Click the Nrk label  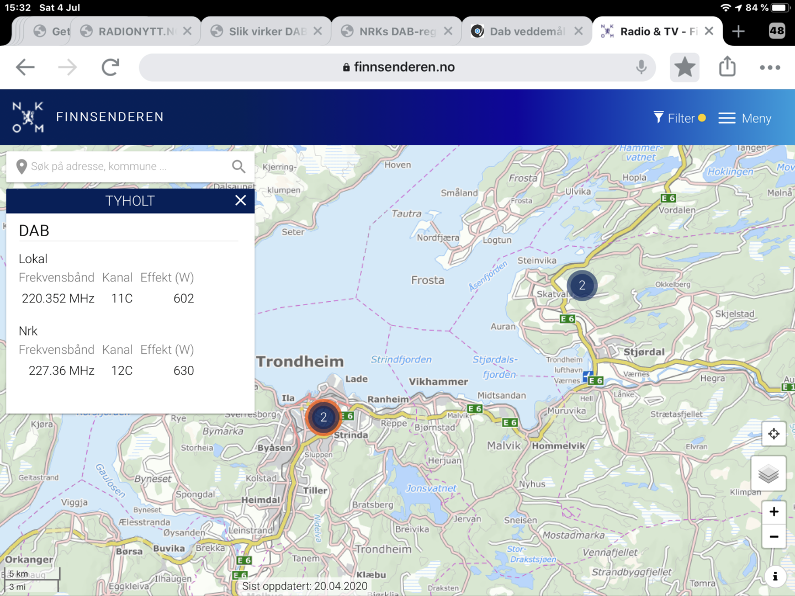tap(28, 331)
